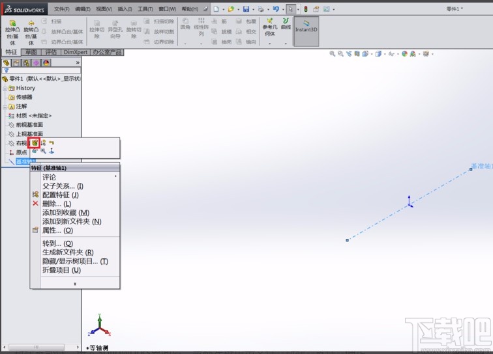This screenshot has height=354, width=493.
Task: Open the 插入(I) Insert menu
Action: click(125, 9)
